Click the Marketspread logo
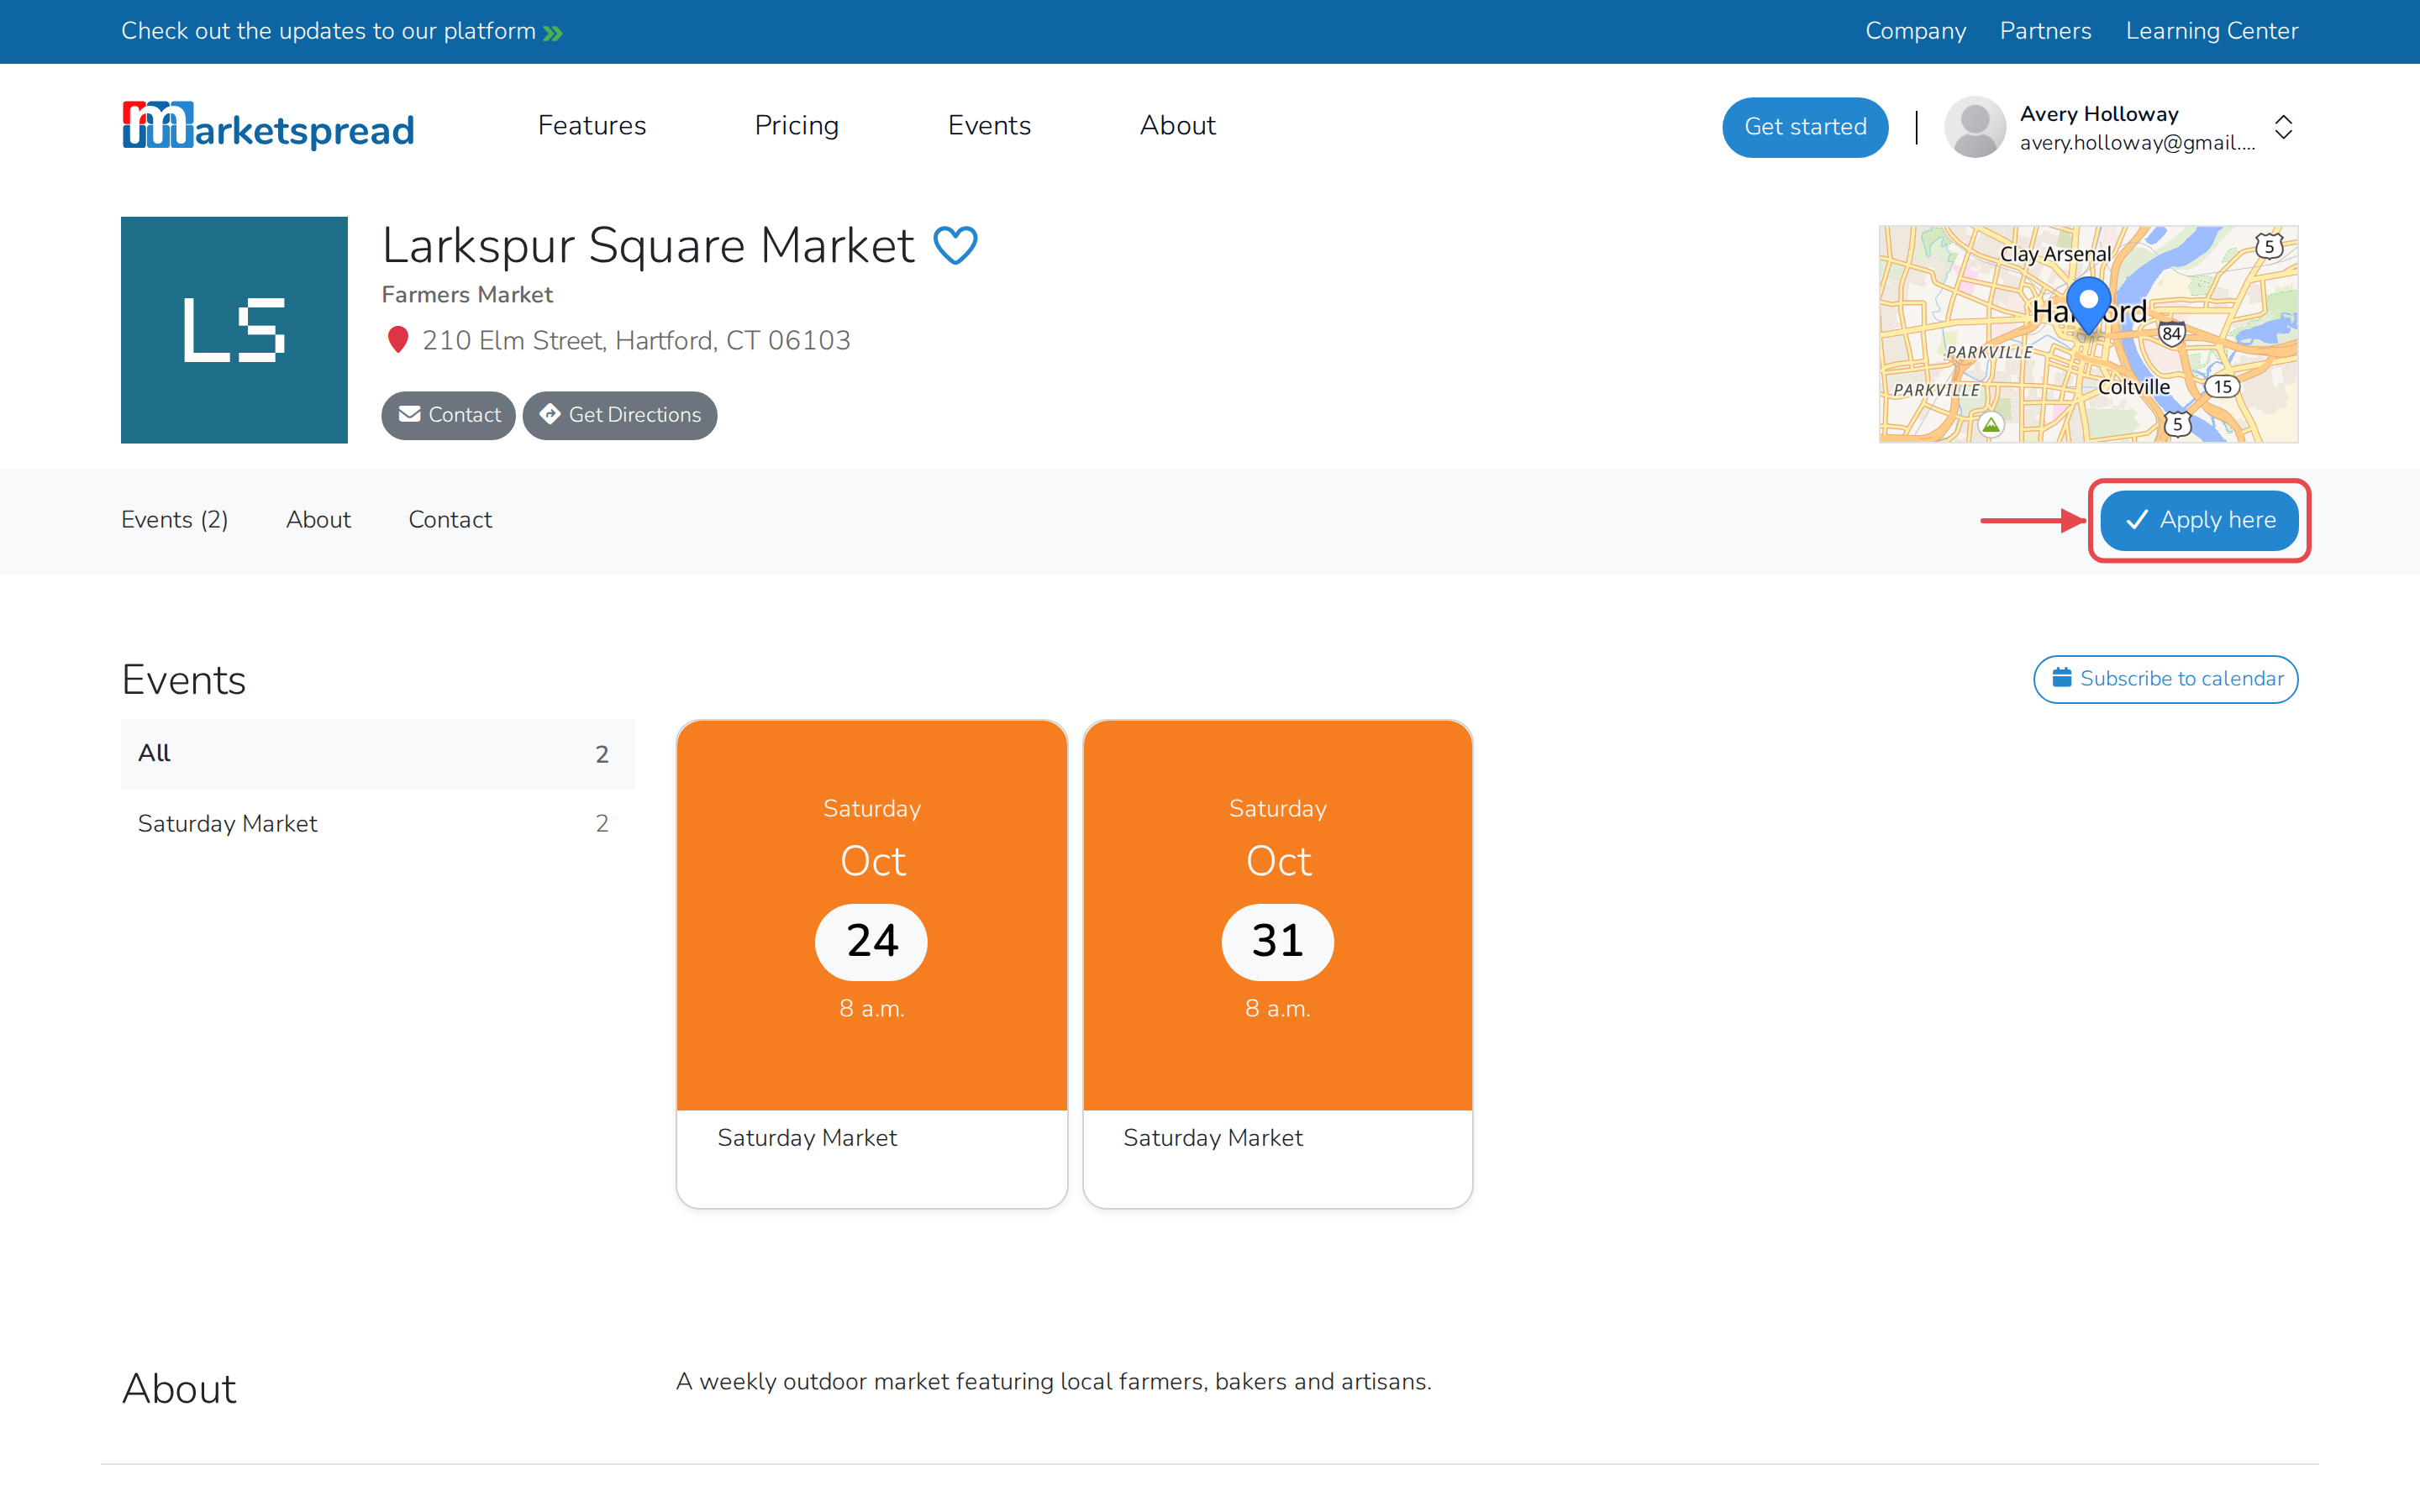Image resolution: width=2420 pixels, height=1512 pixels. coord(268,127)
